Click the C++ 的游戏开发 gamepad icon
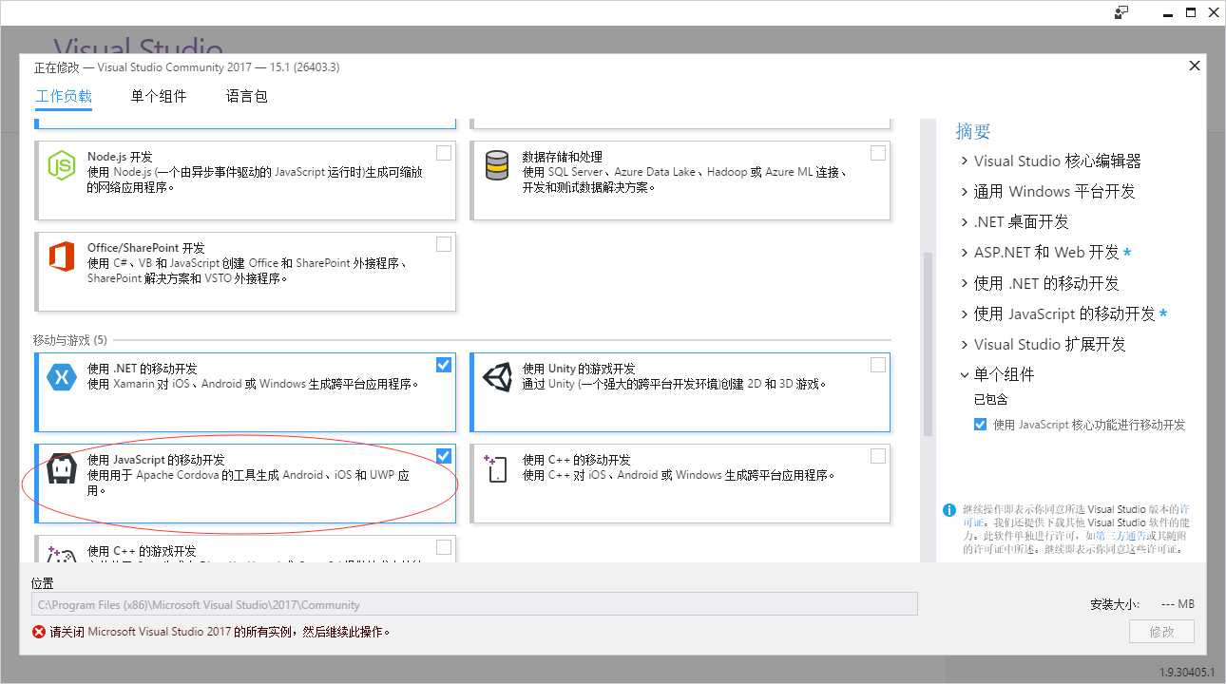 (x=62, y=556)
